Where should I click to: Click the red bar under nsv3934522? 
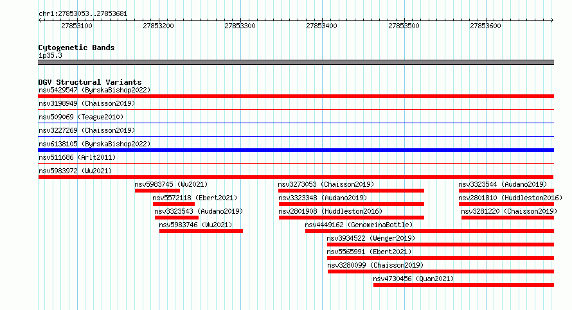click(440, 245)
